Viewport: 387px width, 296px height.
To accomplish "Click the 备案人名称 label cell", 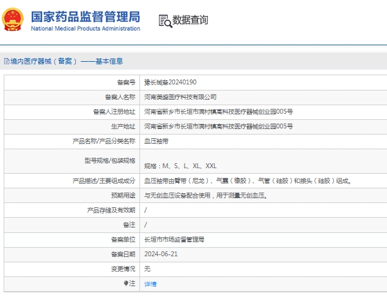I will [72, 97].
